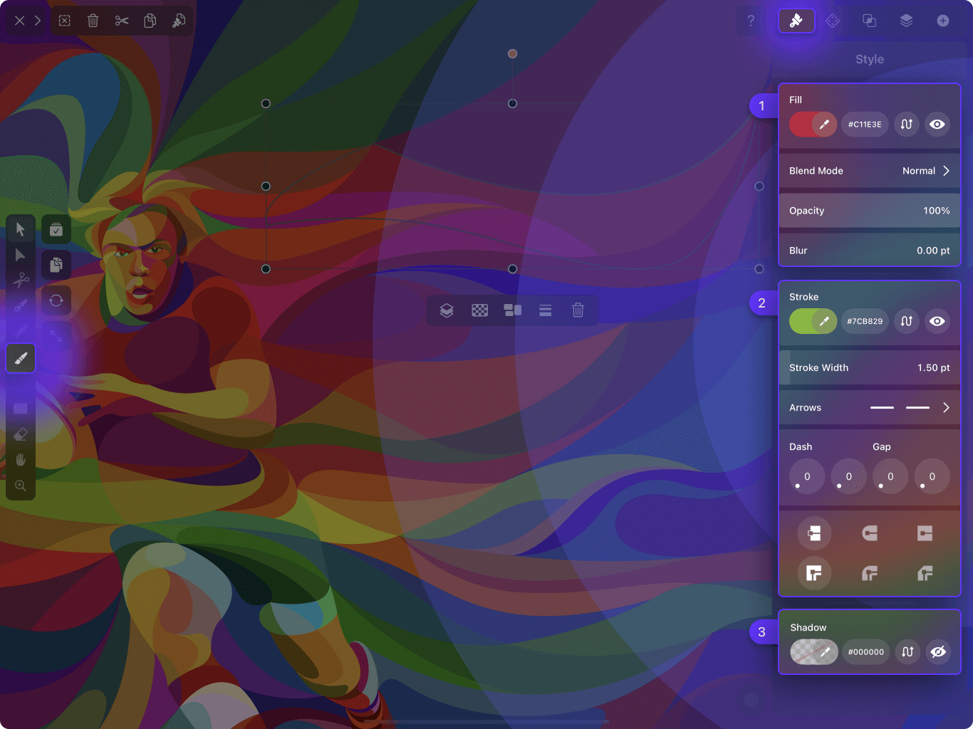
Task: Select the Selection arrow tool
Action: pos(21,229)
